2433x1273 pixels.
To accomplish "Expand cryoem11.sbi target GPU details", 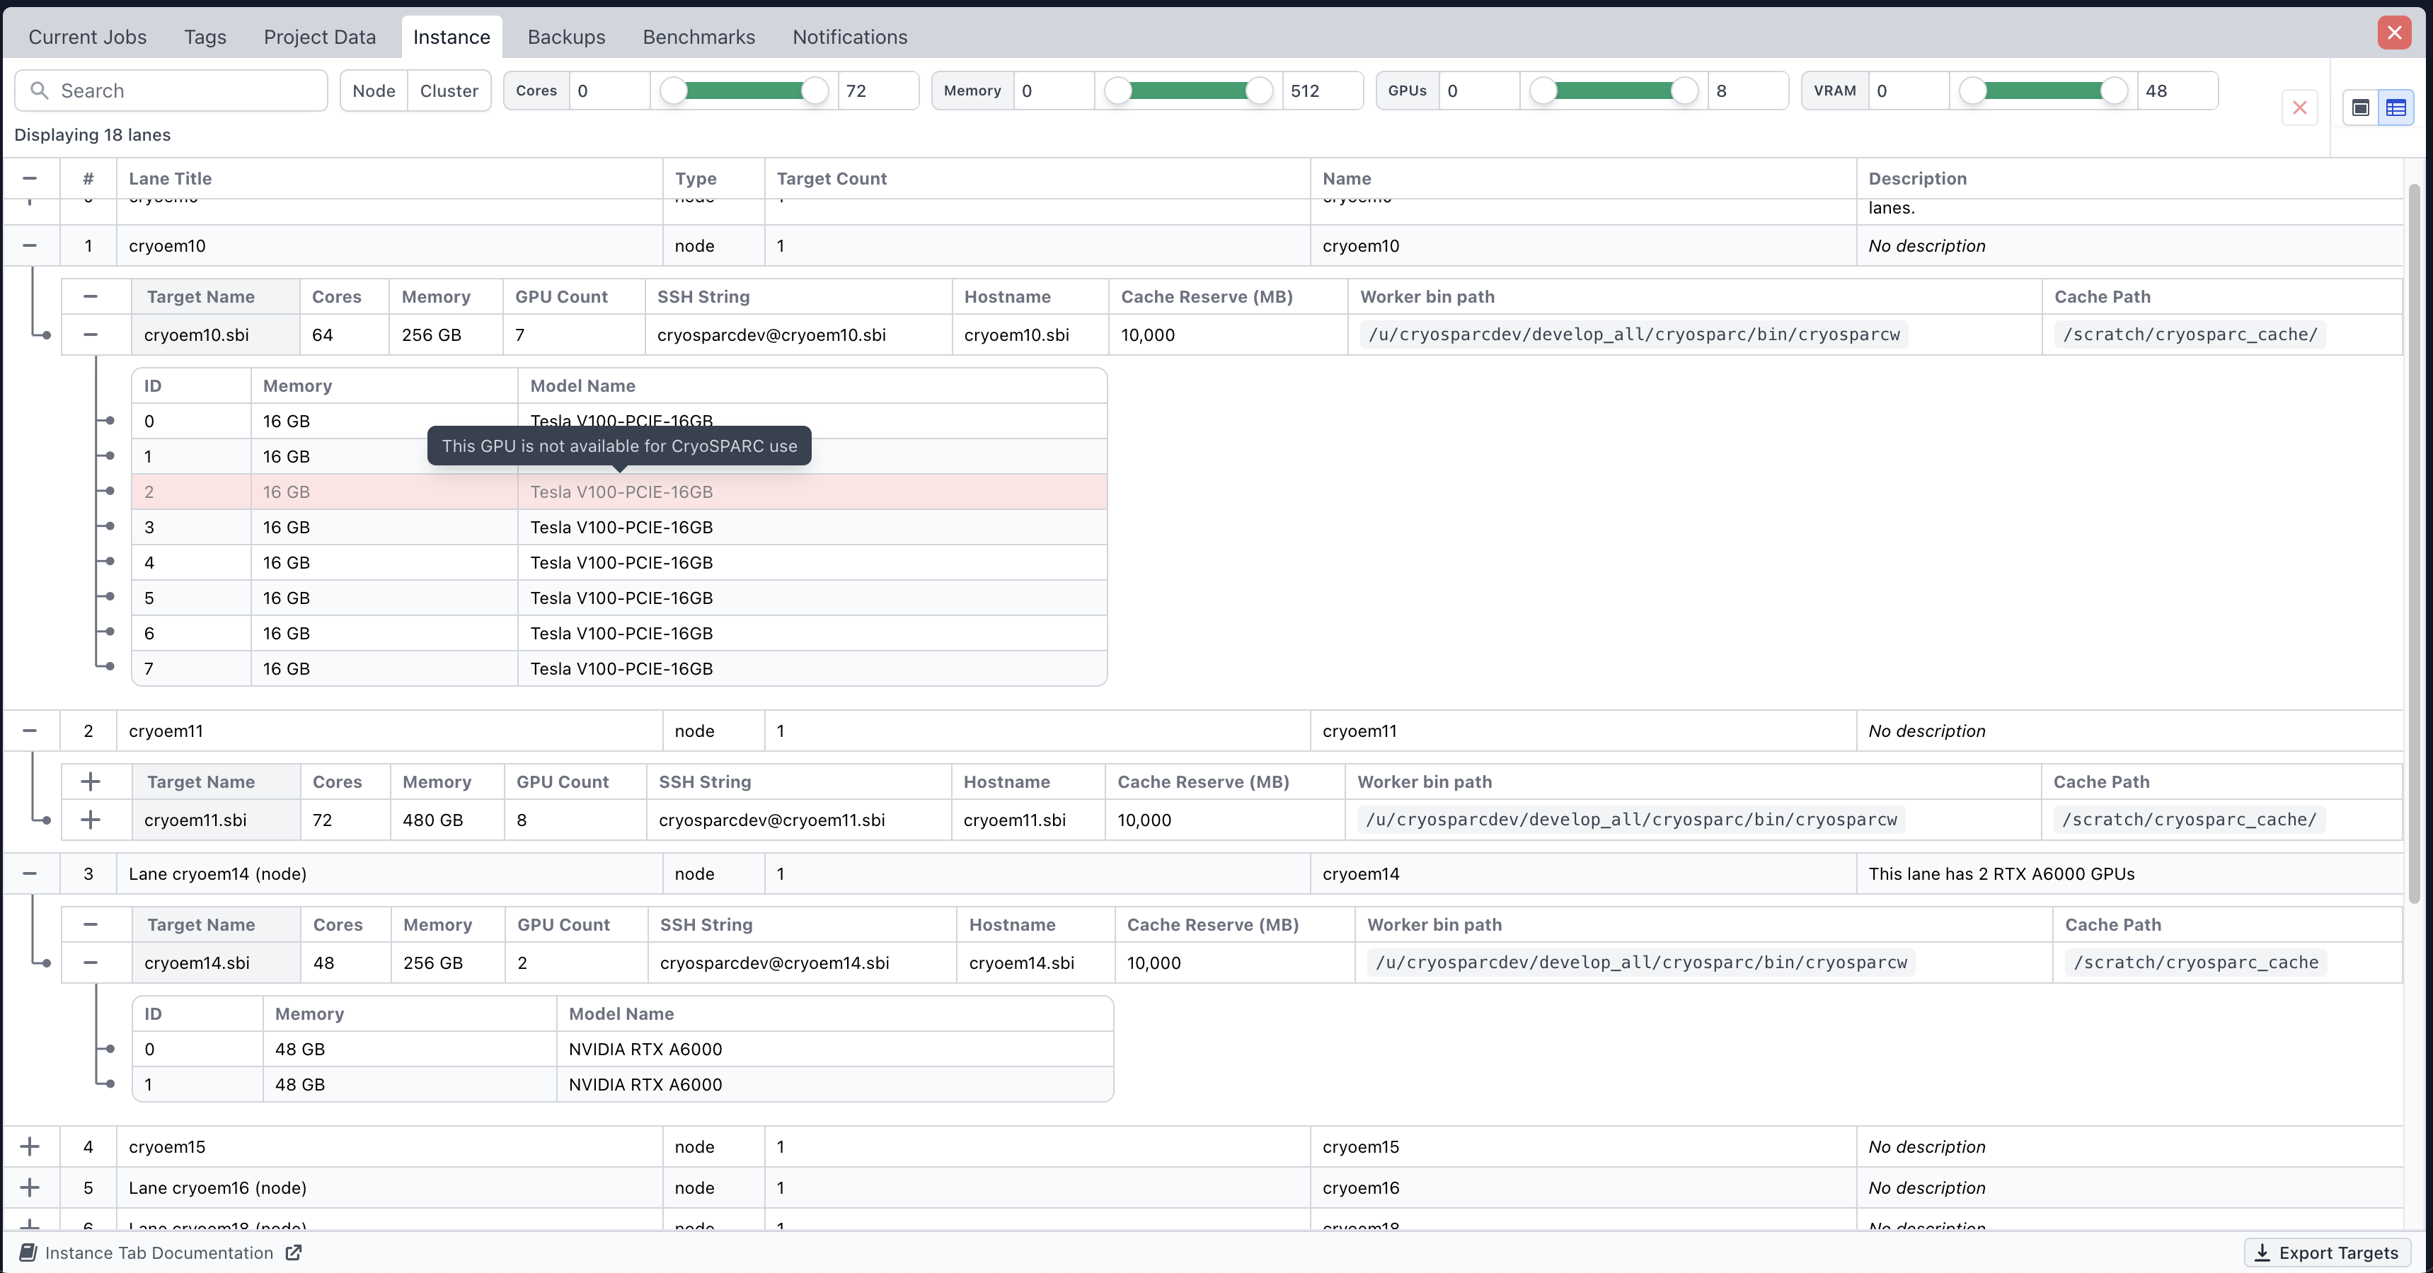I will 91,820.
